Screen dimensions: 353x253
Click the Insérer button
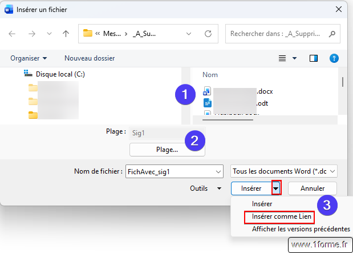pos(251,188)
